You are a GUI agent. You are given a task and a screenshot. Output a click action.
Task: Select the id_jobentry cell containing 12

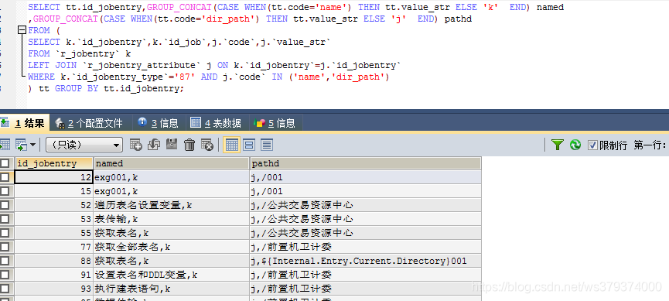click(54, 177)
